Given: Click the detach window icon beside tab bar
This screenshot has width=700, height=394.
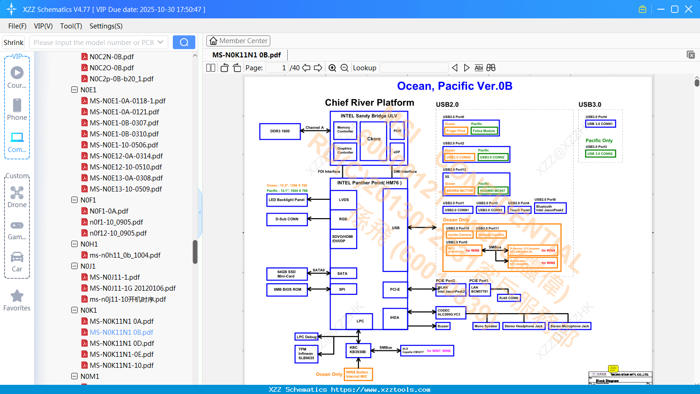Looking at the screenshot, I should 691,55.
